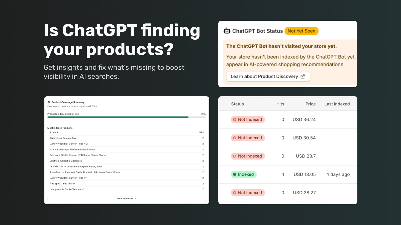Click the external link icon beside Product Discovery
Image resolution: width=401 pixels, height=225 pixels.
(303, 76)
